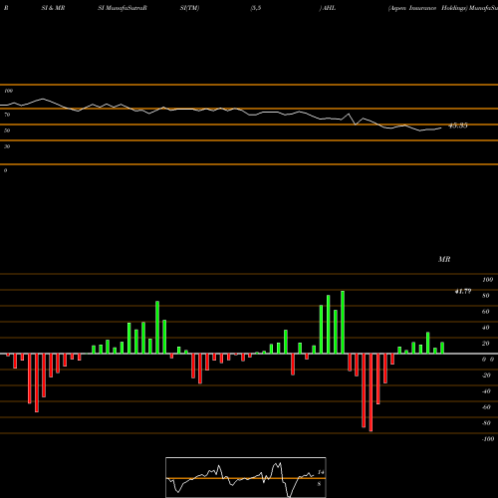The width and height of the screenshot is (498, 498).
Task: Click the 80 label on MR right axis
Action: (x=486, y=296)
